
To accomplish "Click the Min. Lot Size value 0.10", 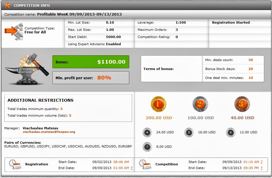I will pyautogui.click(x=110, y=22).
